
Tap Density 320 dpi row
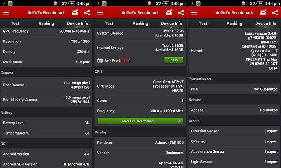pyautogui.click(x=46, y=51)
